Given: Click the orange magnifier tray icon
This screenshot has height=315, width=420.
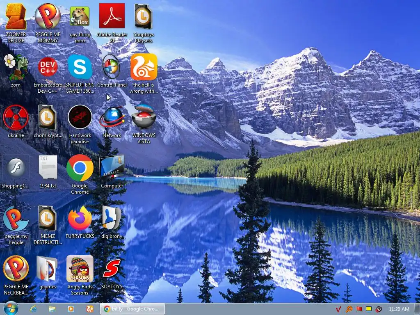Looking at the screenshot, I should click(349, 309).
